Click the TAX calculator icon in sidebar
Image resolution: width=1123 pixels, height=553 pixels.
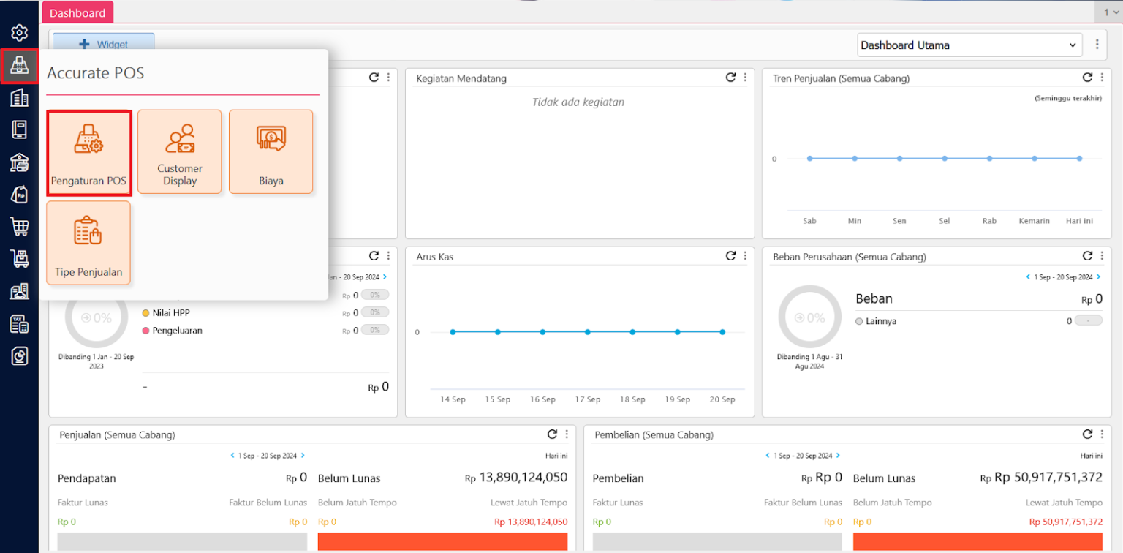pos(20,323)
